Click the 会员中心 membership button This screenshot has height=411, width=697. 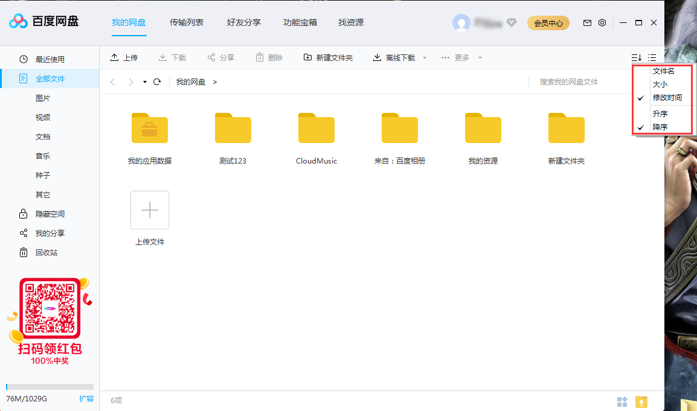[548, 22]
